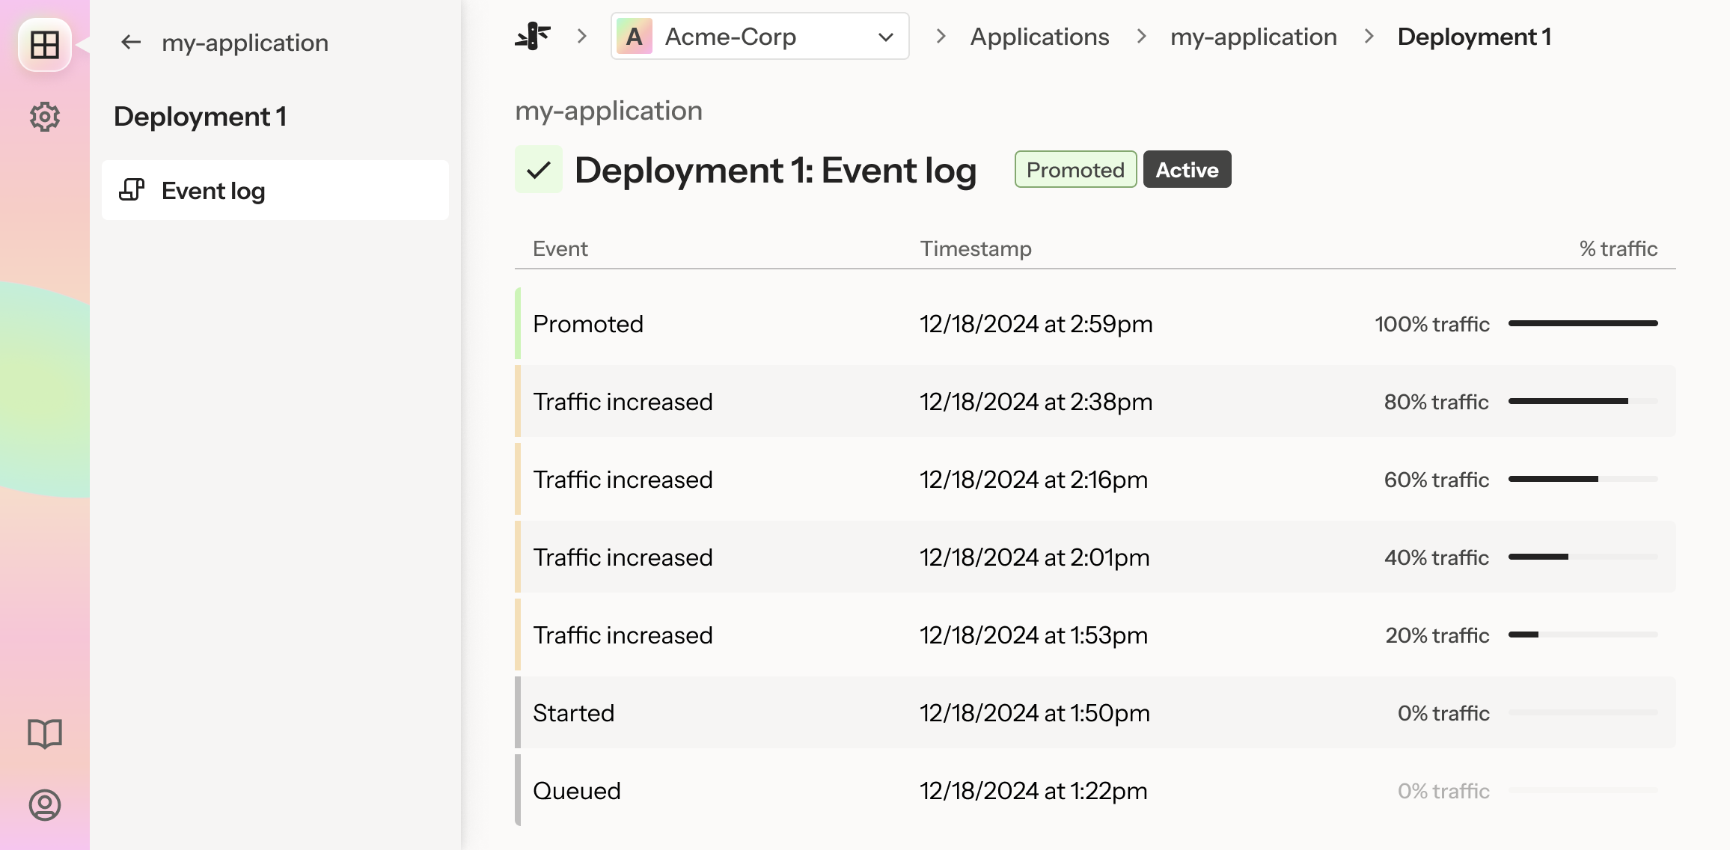The height and width of the screenshot is (850, 1730).
Task: Click Traffic increased at 2:38pm event
Action: (1095, 401)
